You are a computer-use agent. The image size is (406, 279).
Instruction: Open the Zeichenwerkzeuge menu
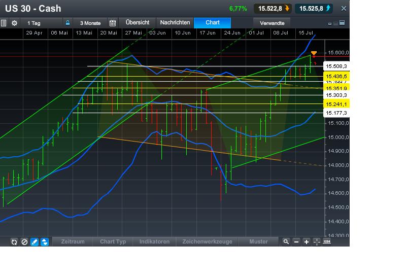(x=207, y=242)
